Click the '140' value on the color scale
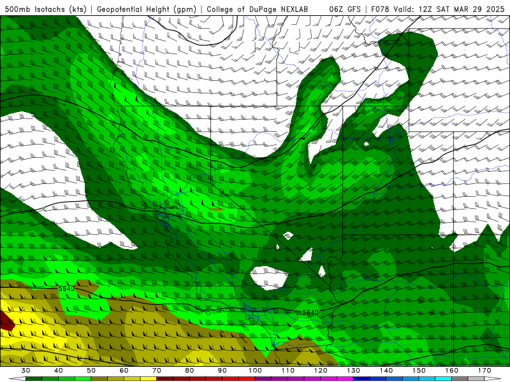Viewport: 510px width, 382px height. tap(386, 371)
